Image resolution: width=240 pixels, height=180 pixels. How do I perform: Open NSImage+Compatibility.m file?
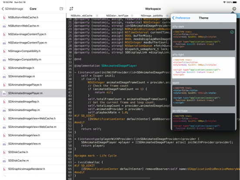(33, 60)
